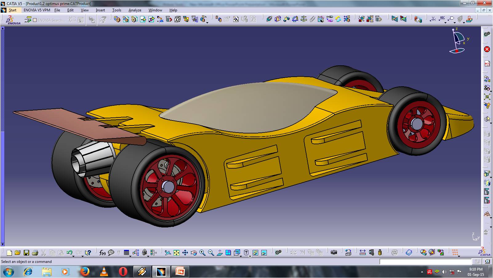Viewport: 493px width, 278px height.
Task: Click the New file icon
Action: pos(9,253)
